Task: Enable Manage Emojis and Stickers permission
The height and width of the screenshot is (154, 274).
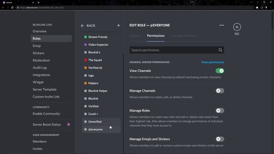Action: (x=220, y=139)
